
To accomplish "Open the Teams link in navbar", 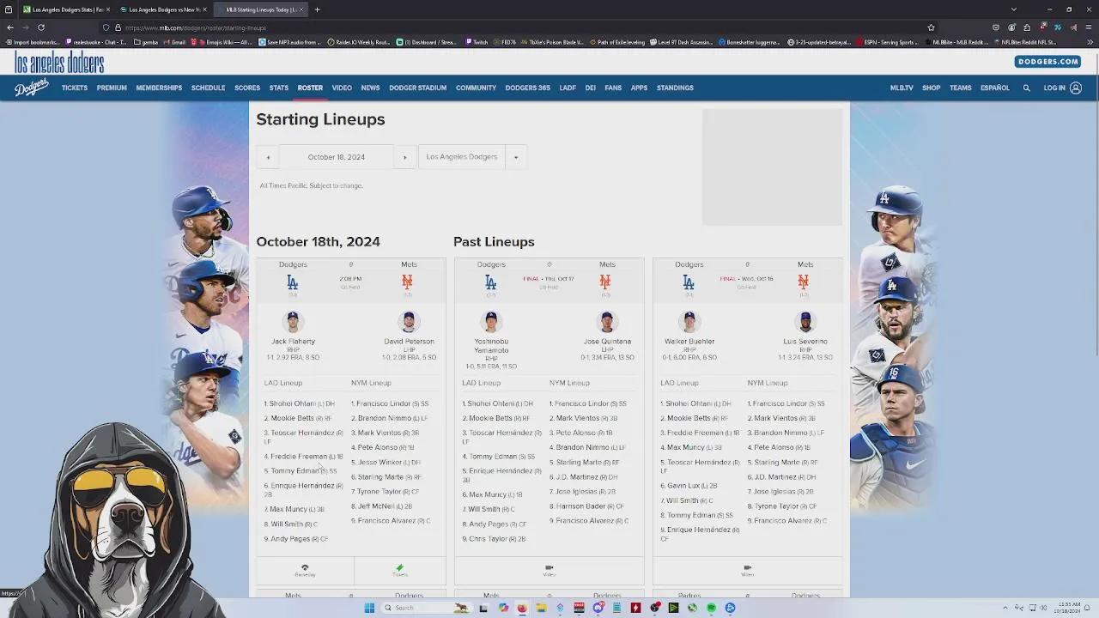I will (960, 88).
